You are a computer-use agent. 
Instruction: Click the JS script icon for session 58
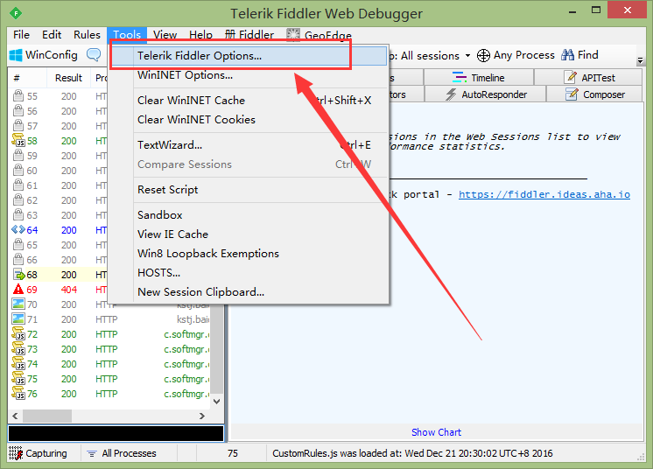coord(18,140)
